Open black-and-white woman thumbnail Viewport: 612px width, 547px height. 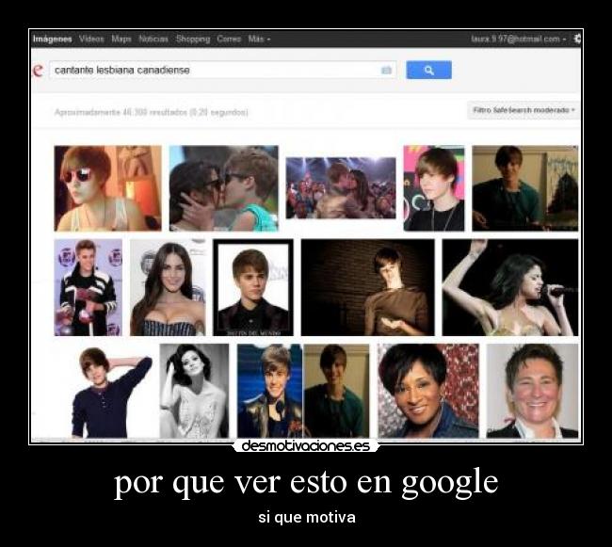point(194,391)
